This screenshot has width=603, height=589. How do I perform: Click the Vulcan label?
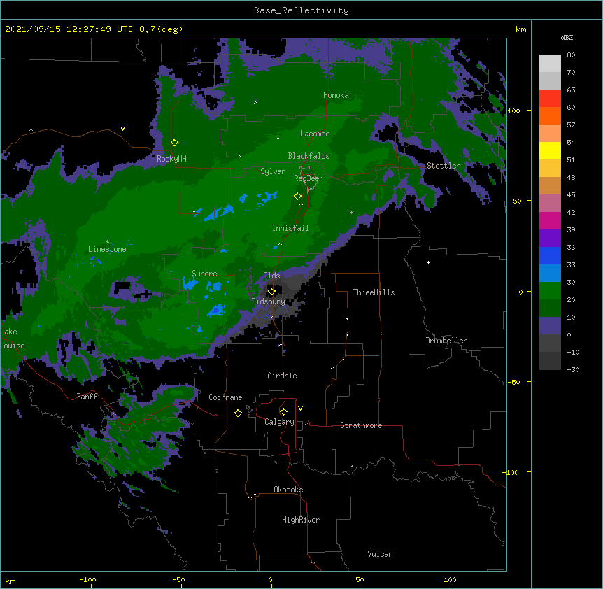pyautogui.click(x=380, y=554)
